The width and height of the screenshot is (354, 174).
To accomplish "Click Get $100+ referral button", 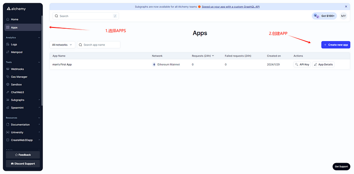I will pyautogui.click(x=324, y=16).
